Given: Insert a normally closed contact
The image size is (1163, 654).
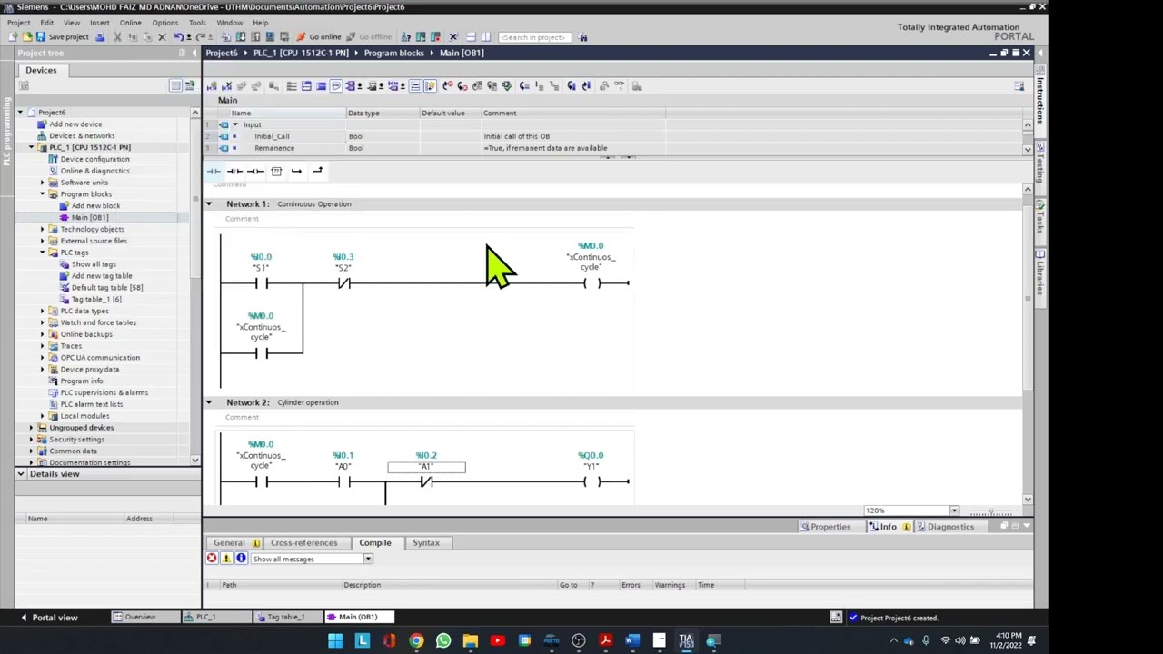Looking at the screenshot, I should pyautogui.click(x=234, y=171).
